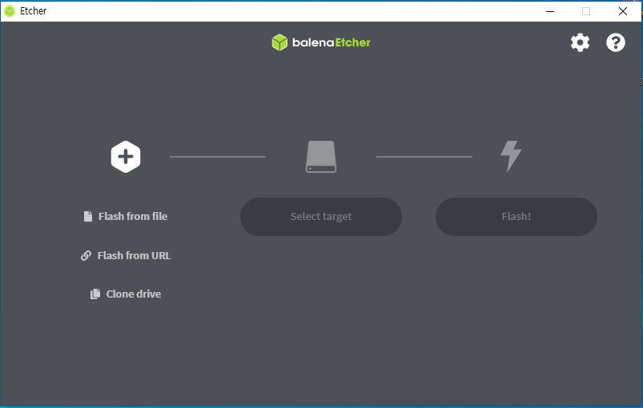Minimize the Etcher window

pyautogui.click(x=550, y=11)
